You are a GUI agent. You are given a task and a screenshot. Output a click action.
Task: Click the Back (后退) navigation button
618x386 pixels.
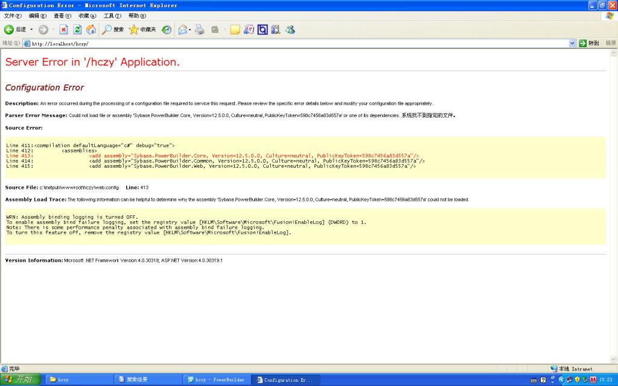(15, 30)
